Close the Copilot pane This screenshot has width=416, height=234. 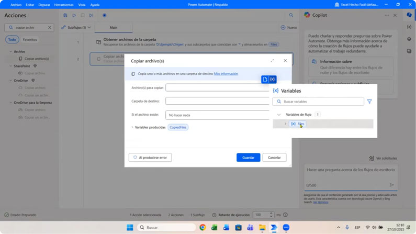tap(395, 15)
